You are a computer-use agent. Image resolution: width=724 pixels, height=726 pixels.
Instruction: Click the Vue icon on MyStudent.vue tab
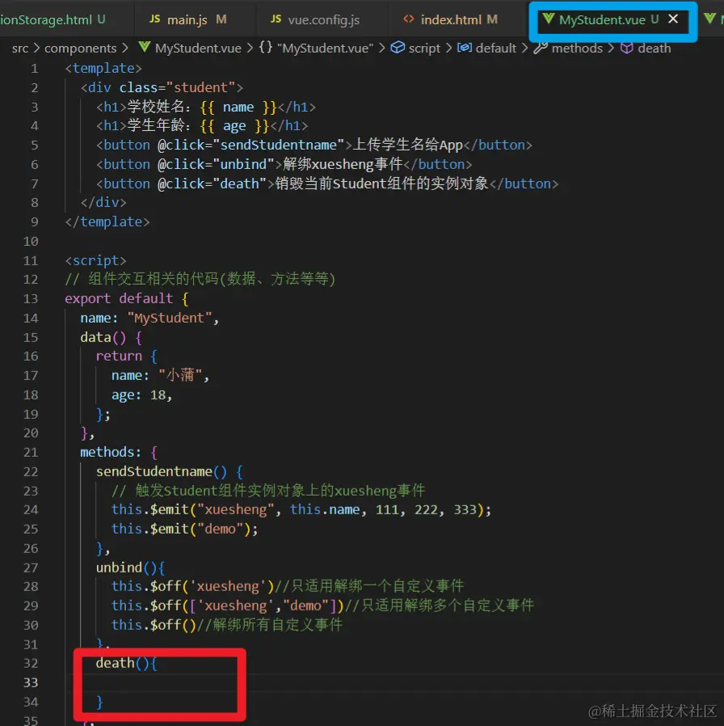(x=549, y=19)
